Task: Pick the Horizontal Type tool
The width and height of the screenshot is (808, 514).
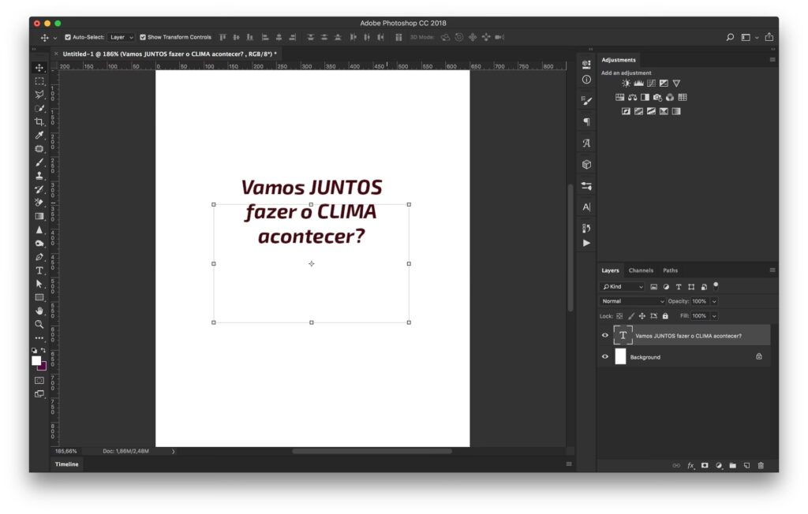Action: pos(39,270)
